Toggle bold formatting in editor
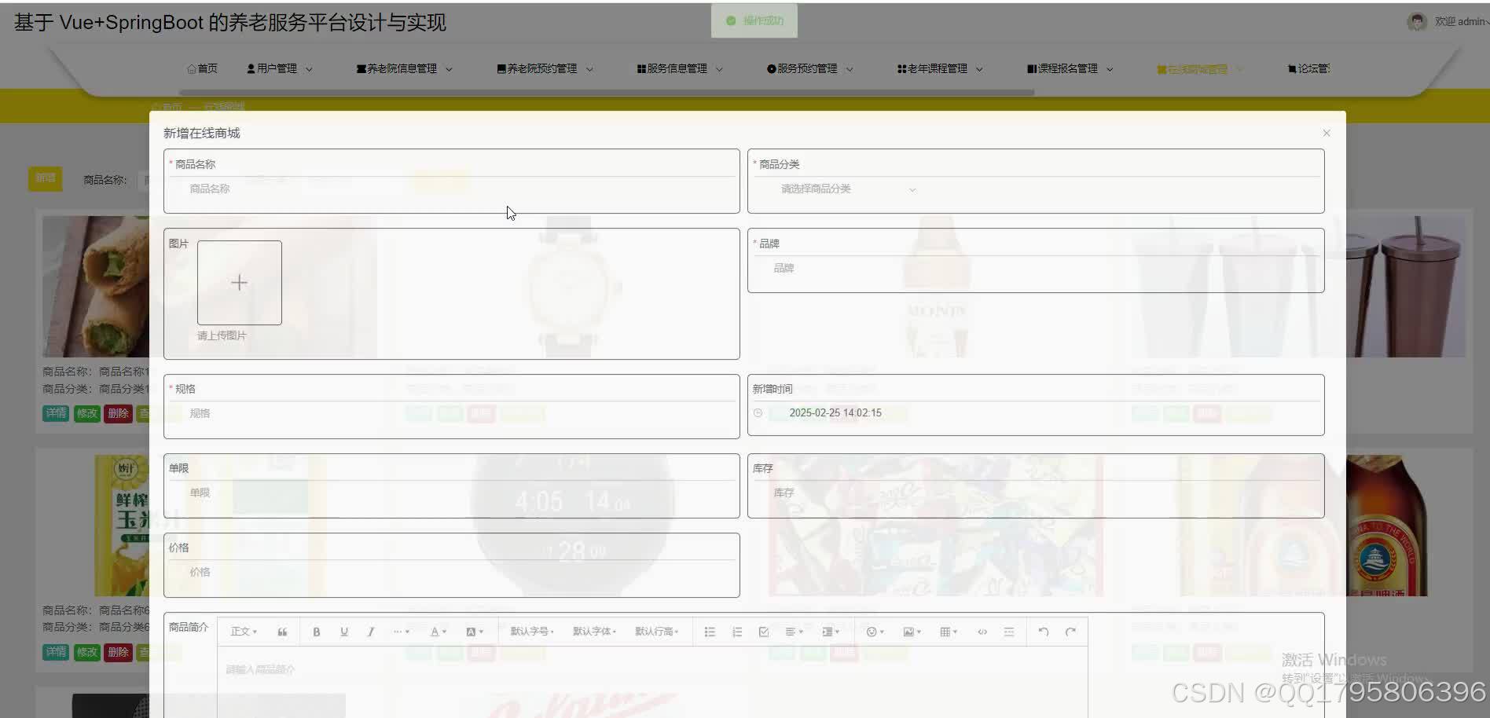Viewport: 1490px width, 718px height. pyautogui.click(x=317, y=632)
